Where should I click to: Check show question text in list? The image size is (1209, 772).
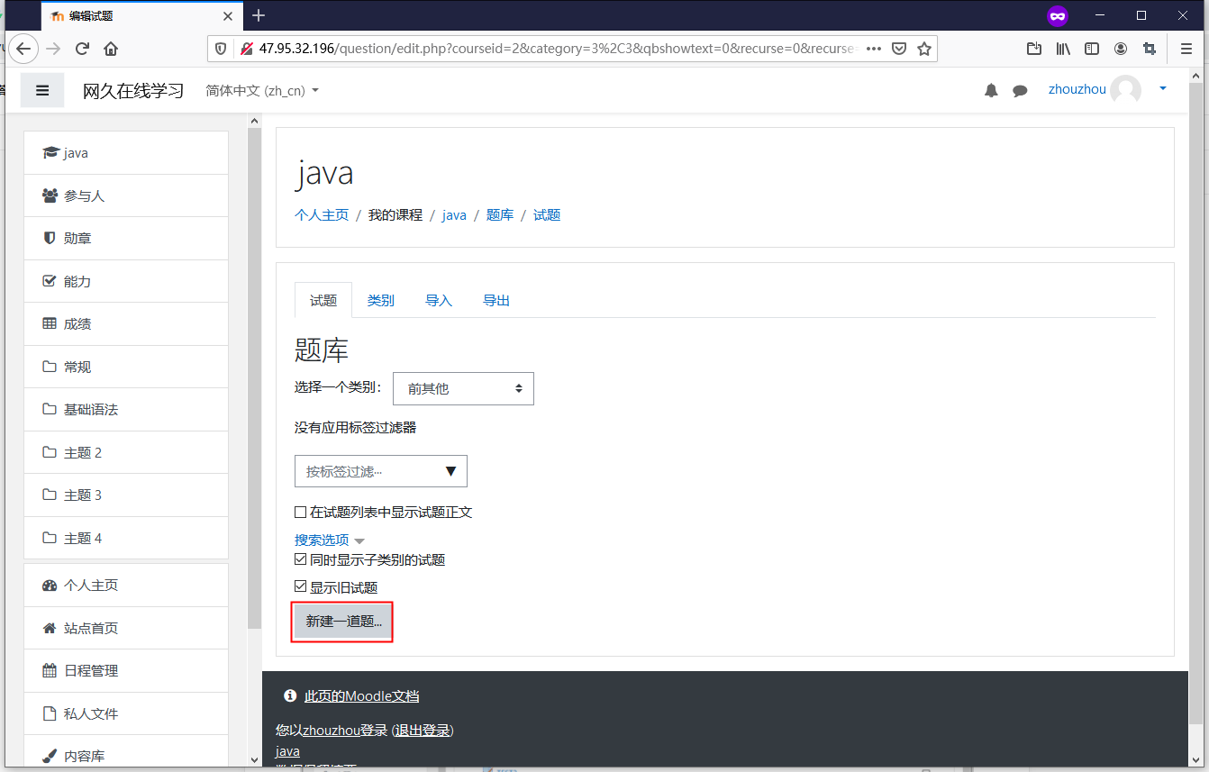click(x=301, y=513)
